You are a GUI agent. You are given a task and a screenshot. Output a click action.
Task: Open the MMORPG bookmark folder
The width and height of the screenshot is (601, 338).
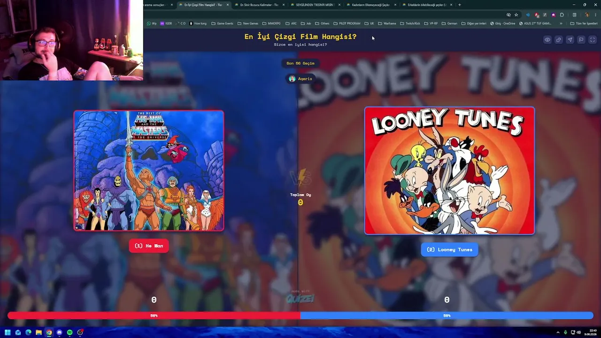[271, 23]
